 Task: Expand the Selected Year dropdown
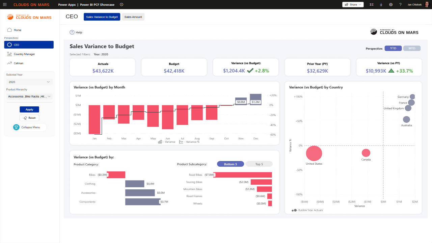[29, 82]
